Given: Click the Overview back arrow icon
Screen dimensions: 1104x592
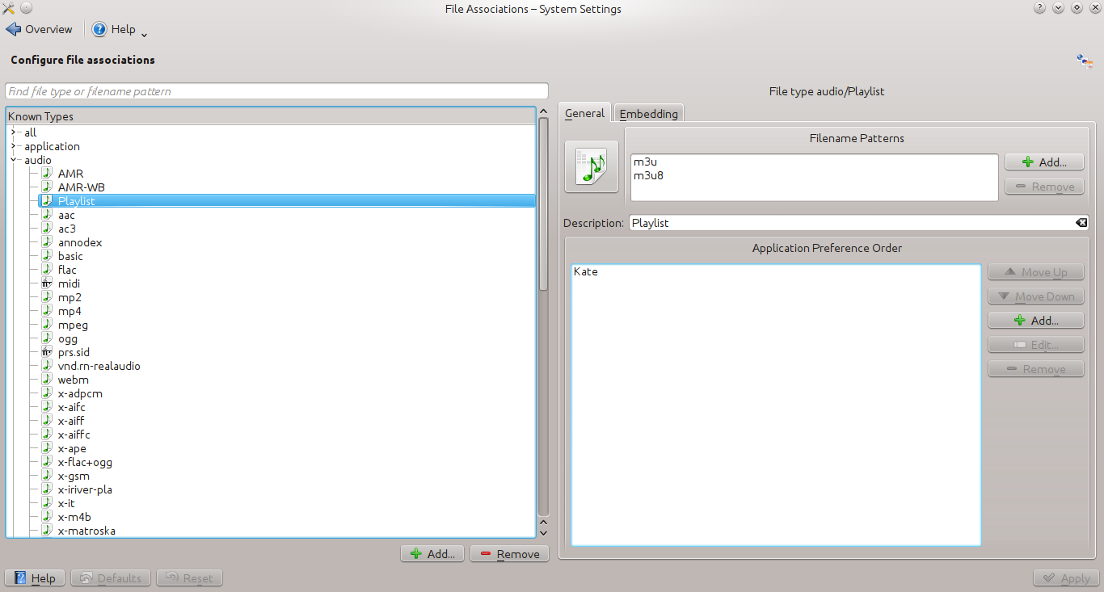Looking at the screenshot, I should [x=14, y=29].
